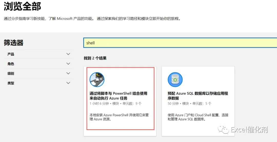Expand the 角色 filter chevron

[x=68, y=64]
